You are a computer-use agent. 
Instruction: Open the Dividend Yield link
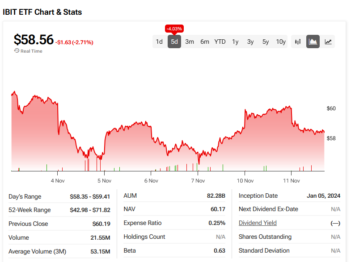click(258, 223)
